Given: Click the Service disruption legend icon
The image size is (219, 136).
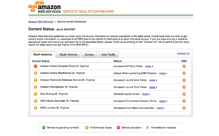Looking at the screenshot, I should [x=118, y=128].
